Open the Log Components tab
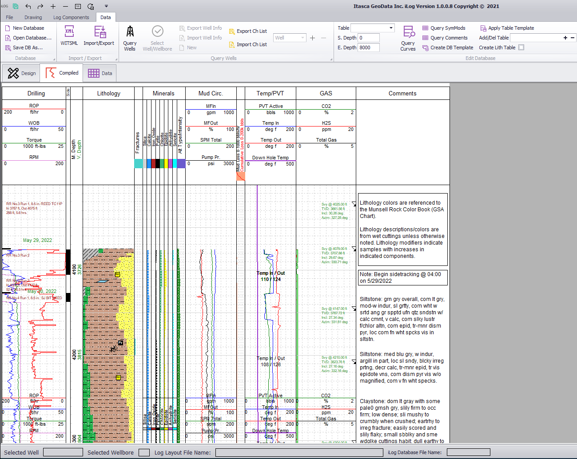The height and width of the screenshot is (459, 577). pos(71,17)
